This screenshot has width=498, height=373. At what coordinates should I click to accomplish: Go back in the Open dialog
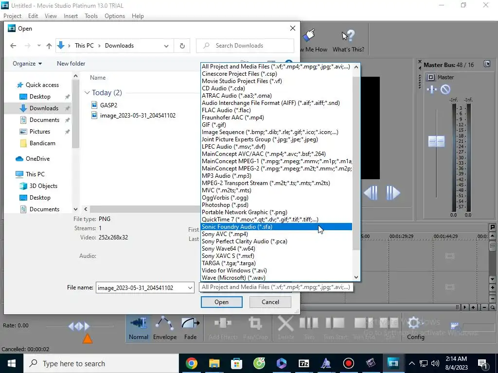(x=13, y=46)
